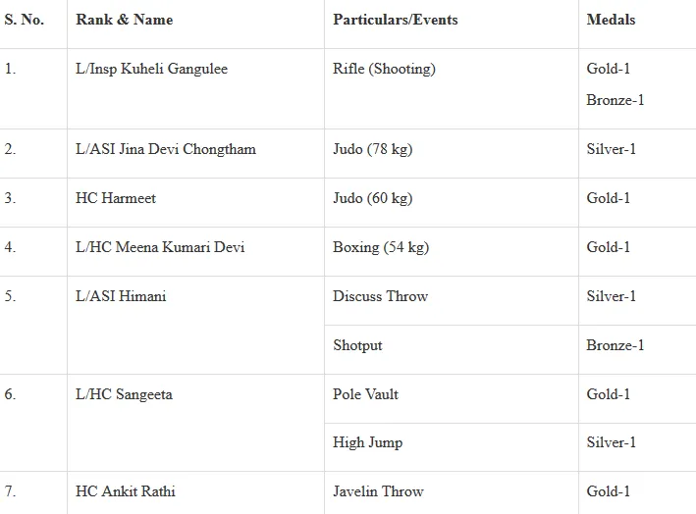Click the name HC Ankit Rathi

pos(126,491)
